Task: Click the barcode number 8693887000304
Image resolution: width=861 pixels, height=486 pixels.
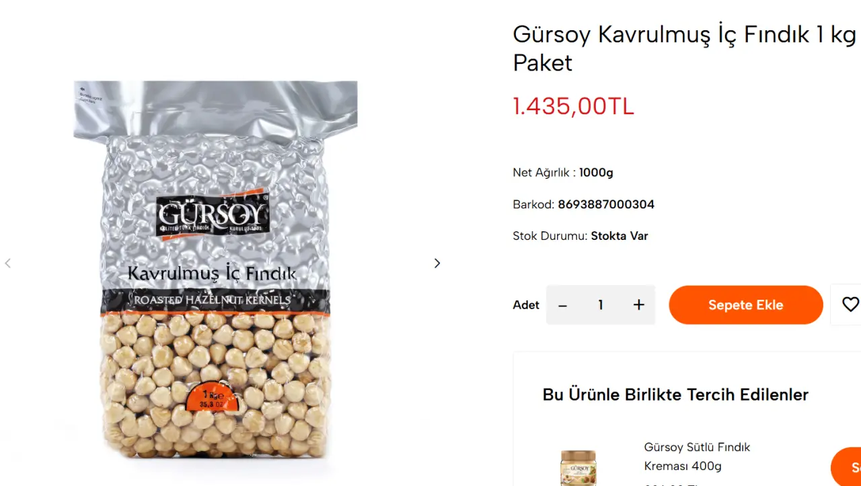Action: click(605, 204)
